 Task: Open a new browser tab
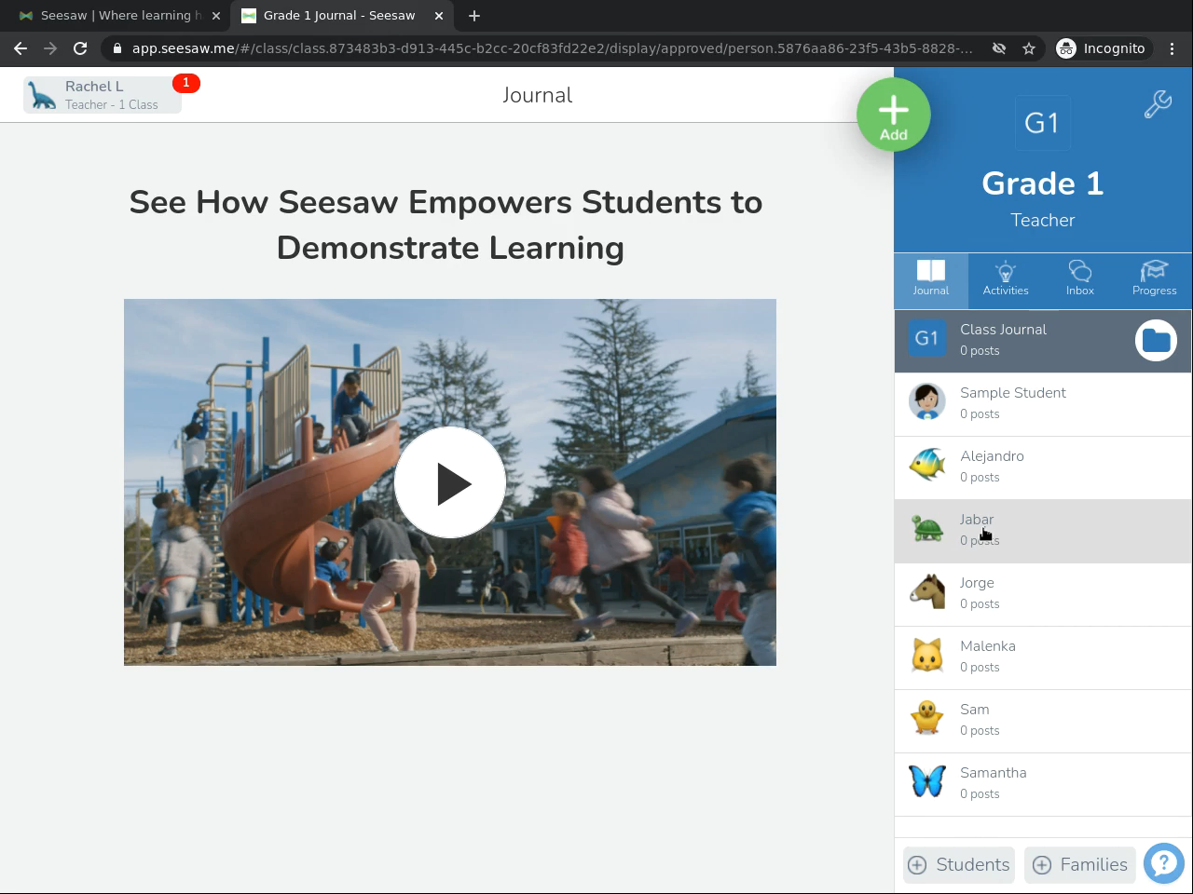tap(474, 16)
